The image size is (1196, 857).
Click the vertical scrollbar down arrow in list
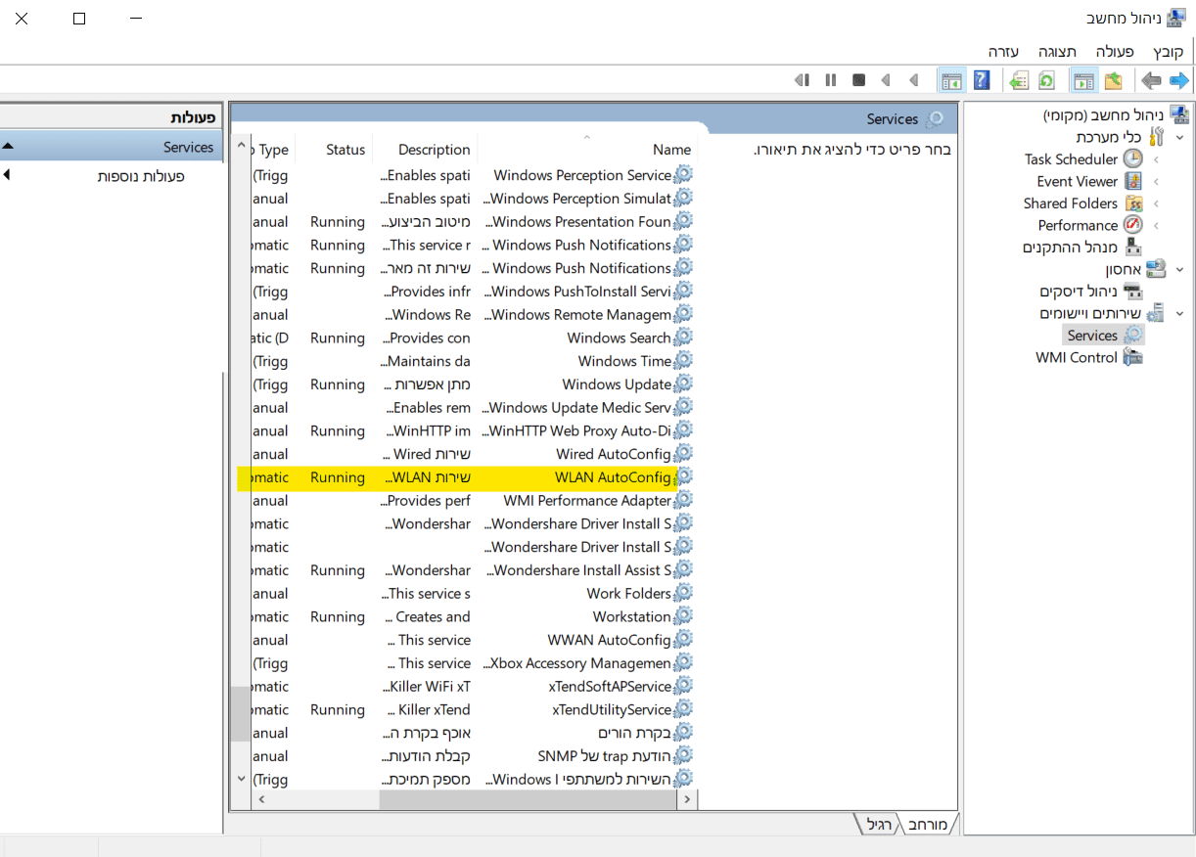click(x=241, y=779)
